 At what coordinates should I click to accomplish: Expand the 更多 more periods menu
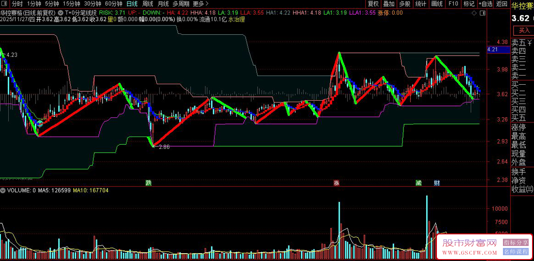[200, 4]
